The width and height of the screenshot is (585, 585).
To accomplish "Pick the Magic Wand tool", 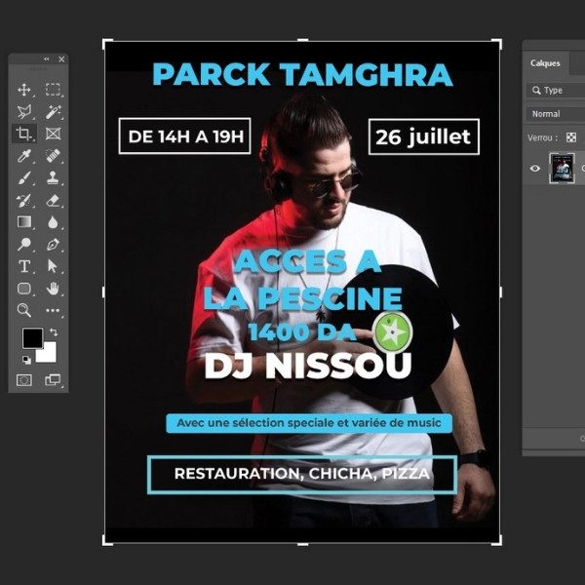I will click(53, 111).
